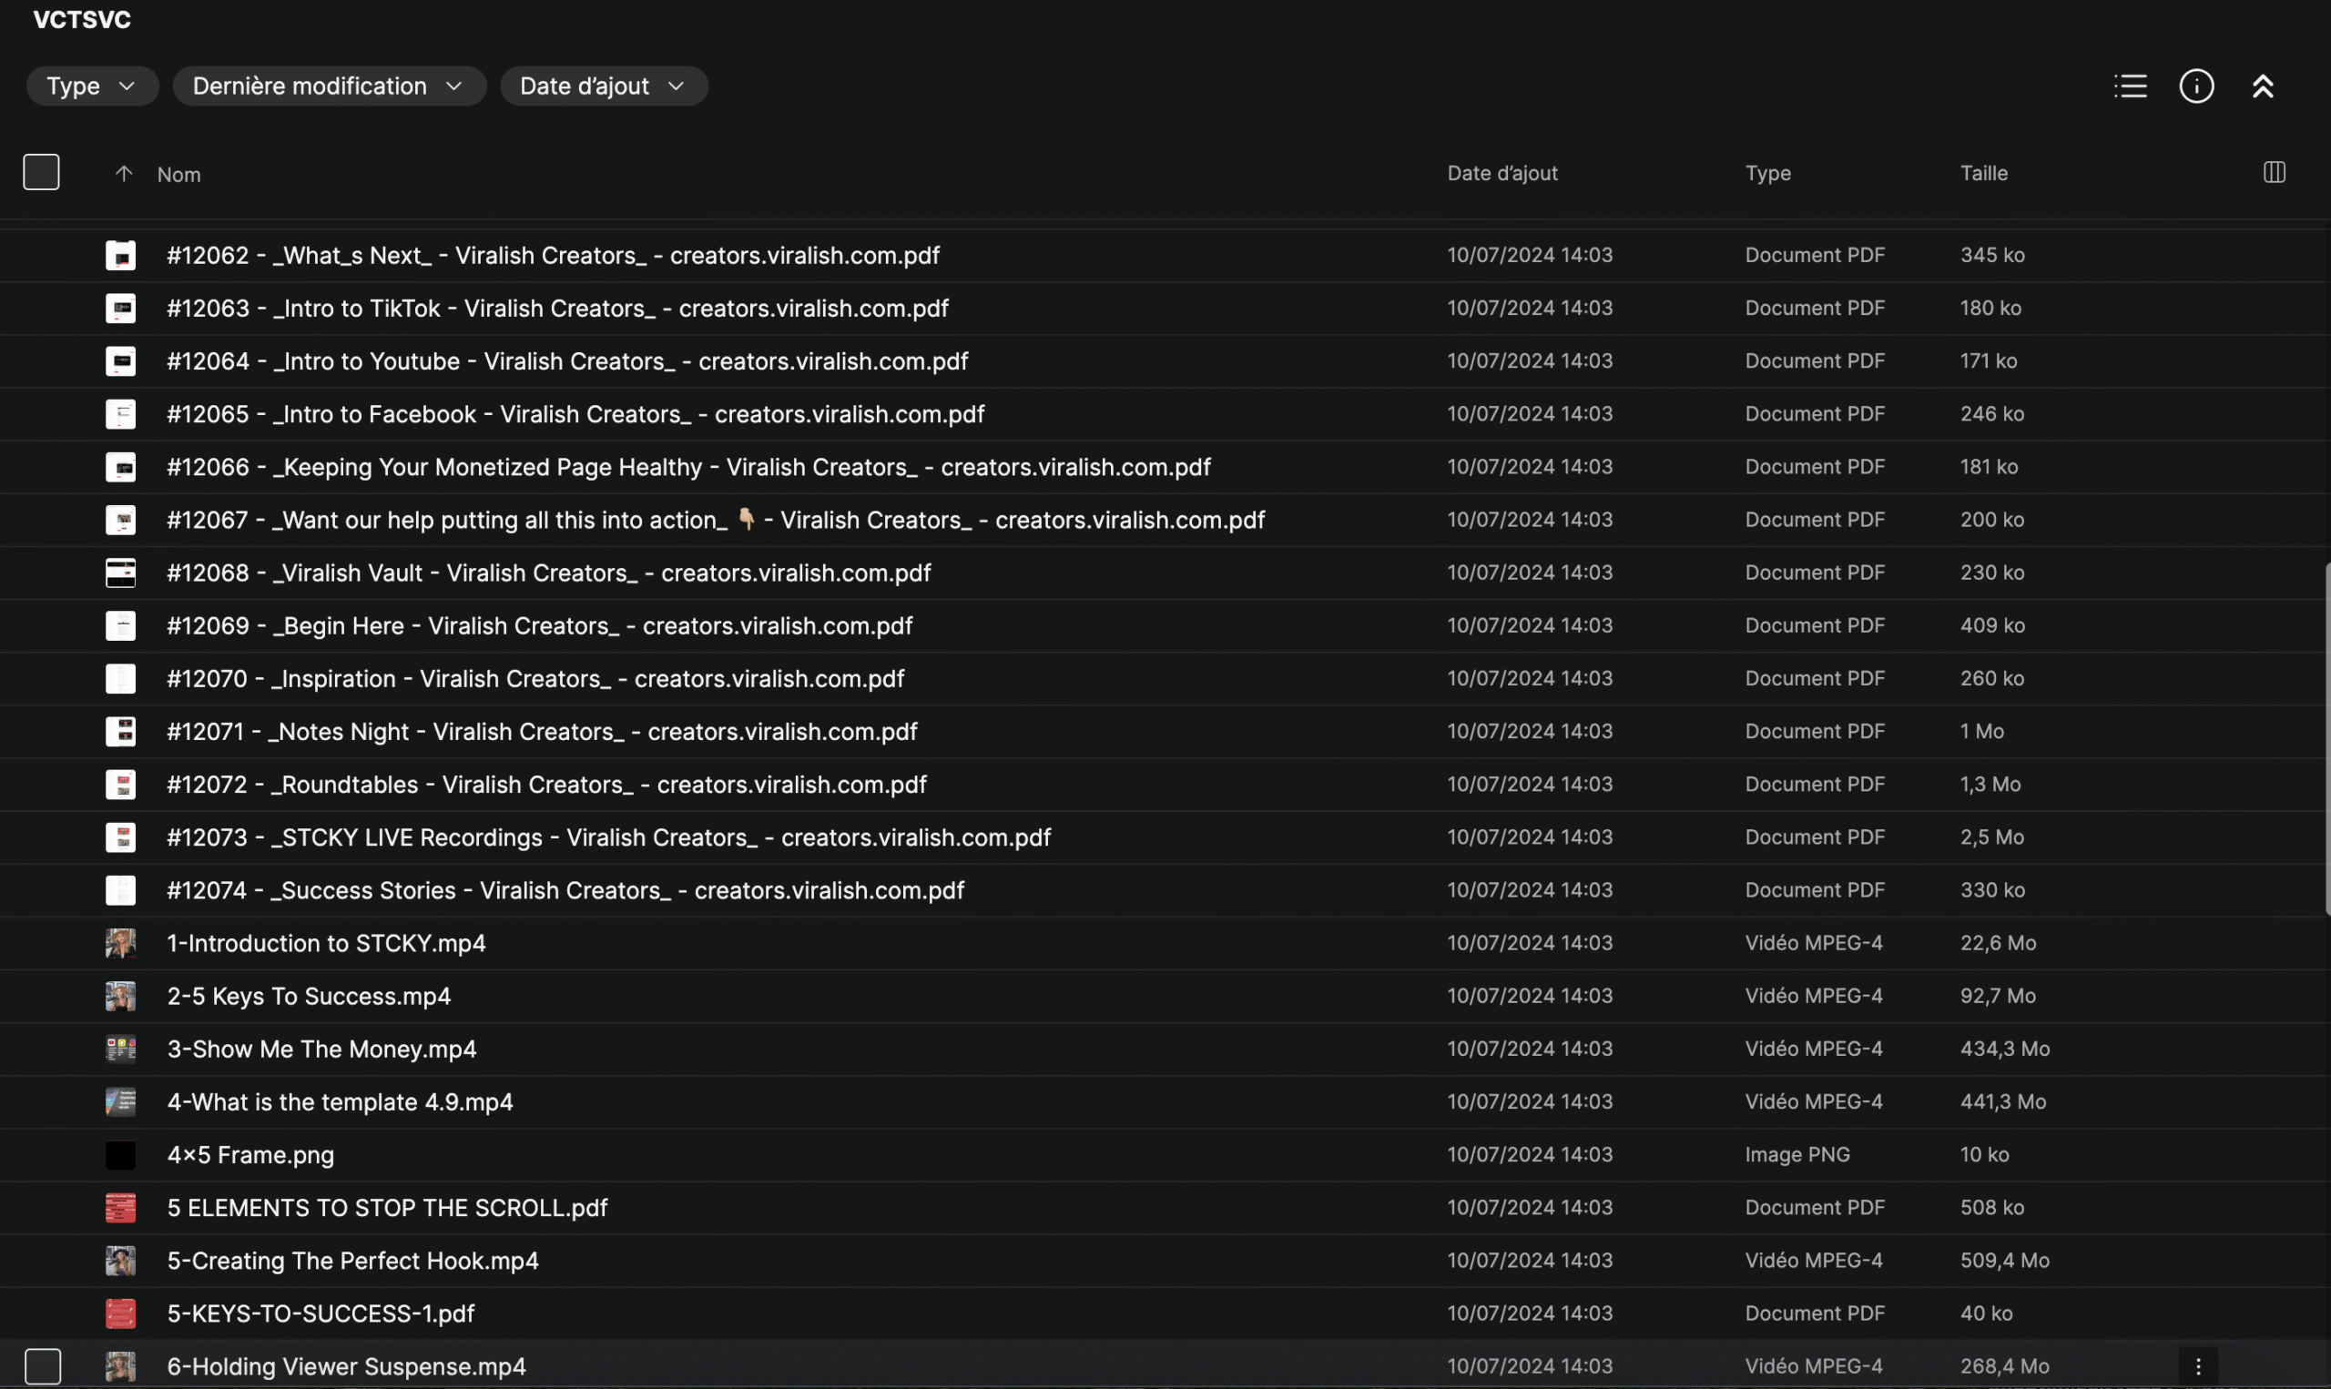
Task: Click Date d'ajout column header
Action: click(x=1501, y=173)
